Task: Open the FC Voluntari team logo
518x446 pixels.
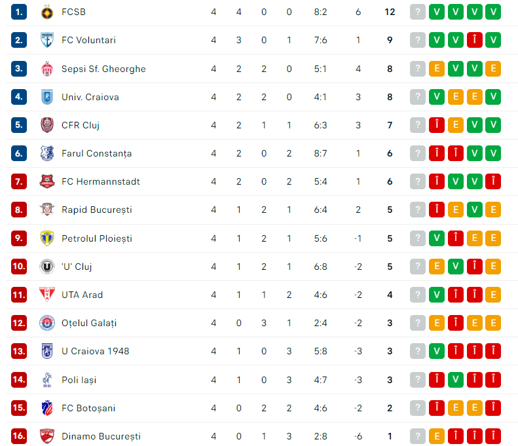Action: point(47,40)
